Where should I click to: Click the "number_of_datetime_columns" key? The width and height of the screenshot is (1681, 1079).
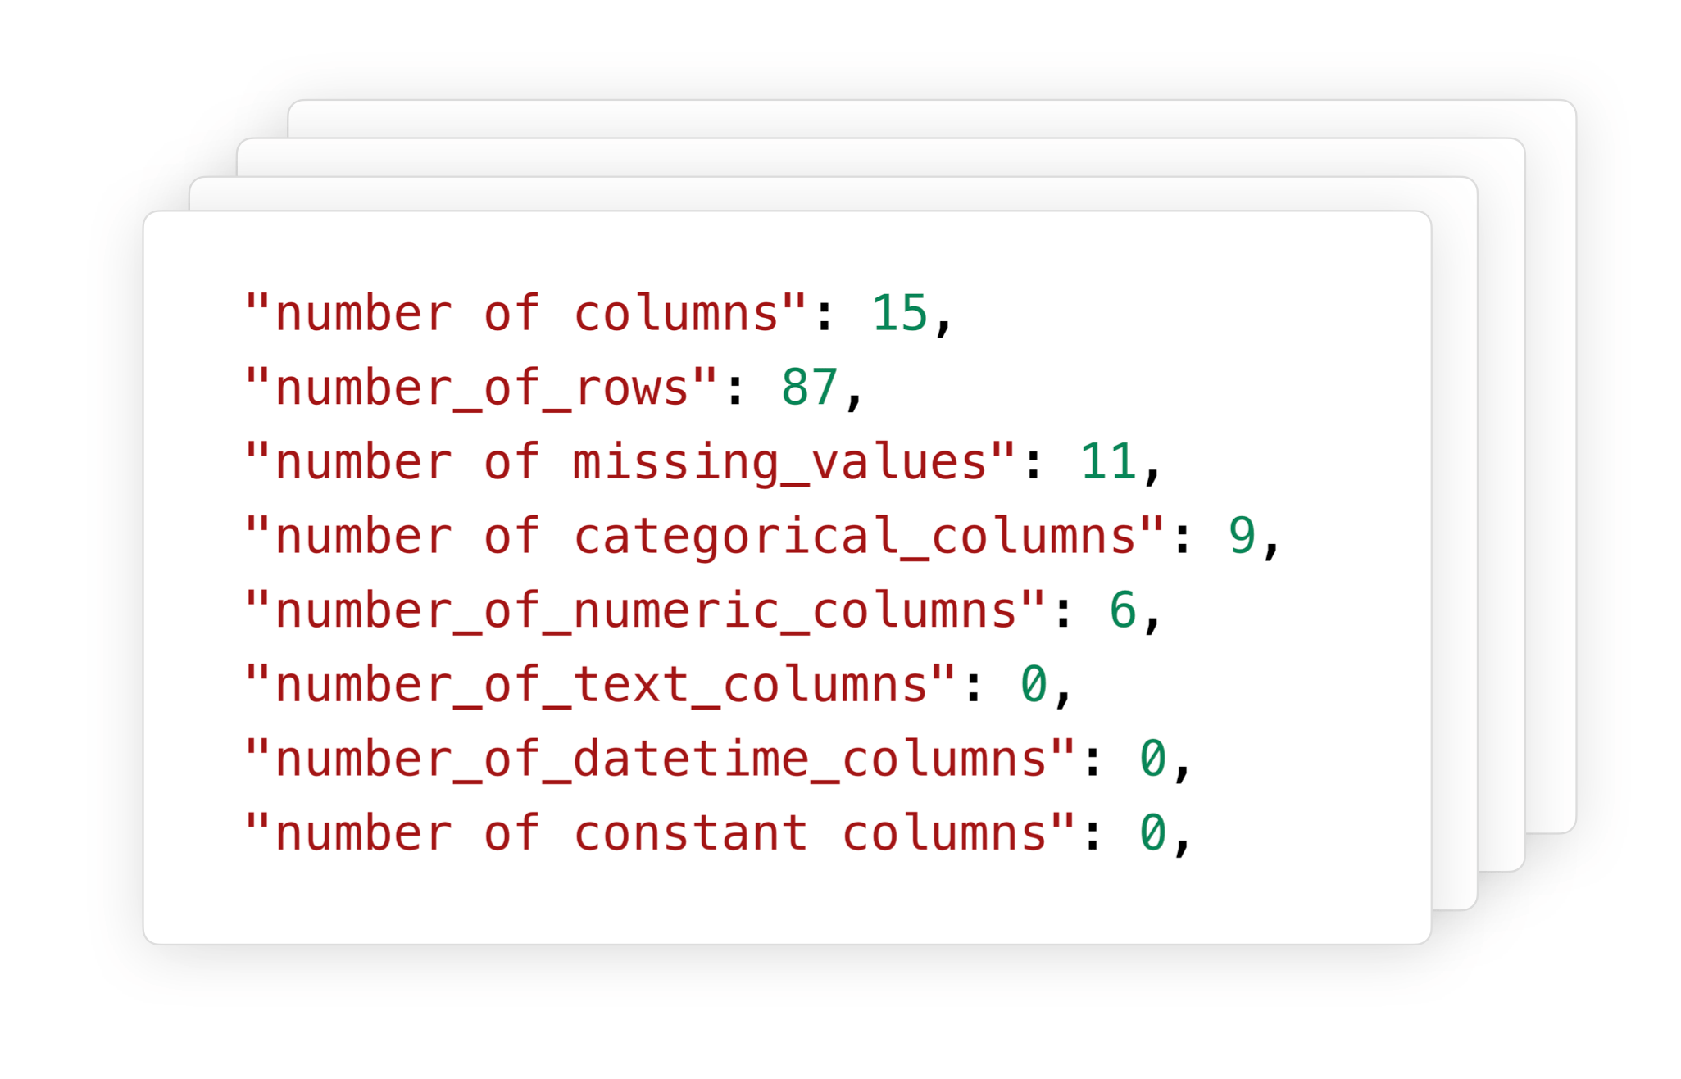661,759
